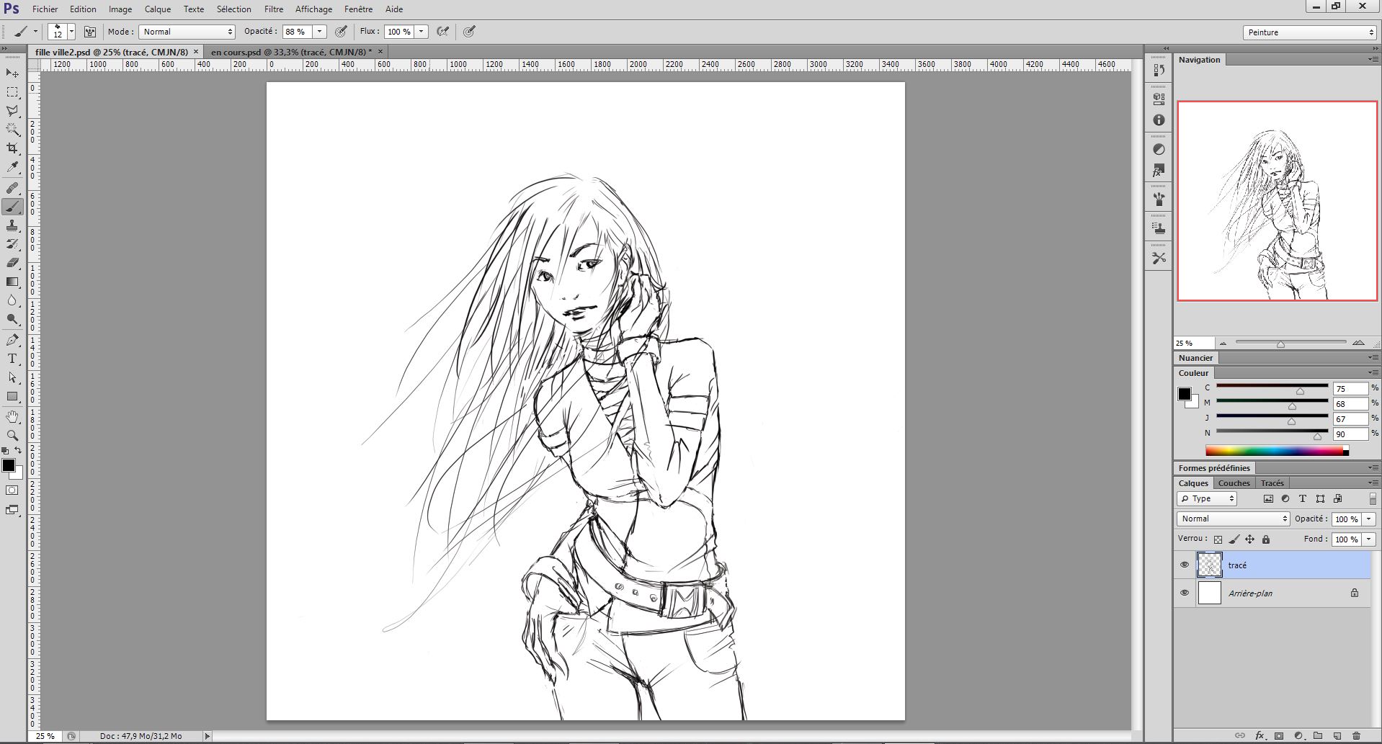Image resolution: width=1382 pixels, height=744 pixels.
Task: Hide the tracé layer
Action: 1185,565
